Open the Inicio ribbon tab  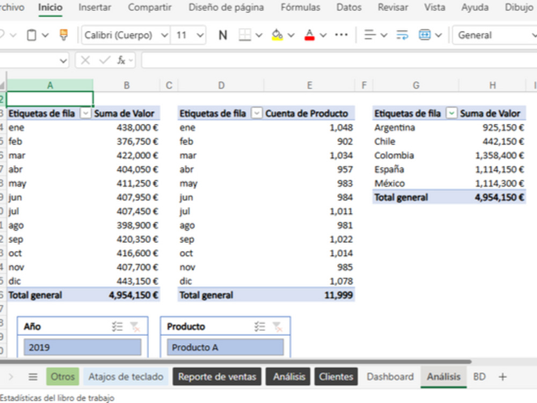coord(50,7)
